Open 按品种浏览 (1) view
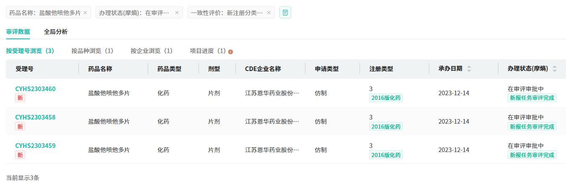 coord(92,51)
